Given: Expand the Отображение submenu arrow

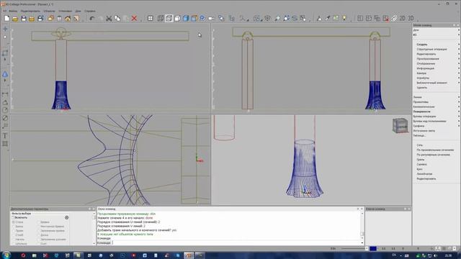Looking at the screenshot, I should click(458, 63).
